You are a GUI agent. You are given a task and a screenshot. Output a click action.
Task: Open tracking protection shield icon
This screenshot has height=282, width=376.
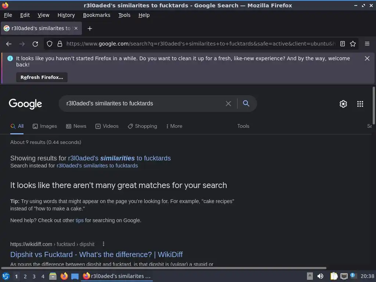pyautogui.click(x=50, y=44)
